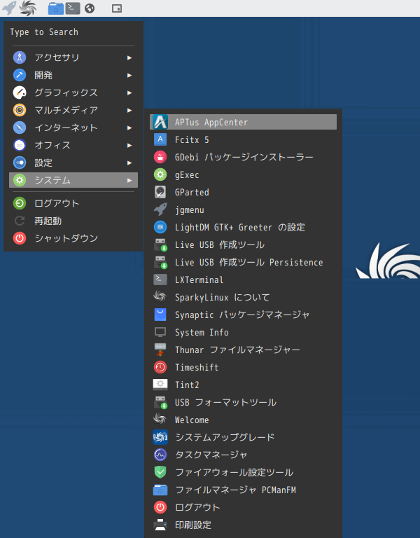This screenshot has height=538, width=420.
Task: Click the タスクマネージャ icon
Action: point(160,455)
